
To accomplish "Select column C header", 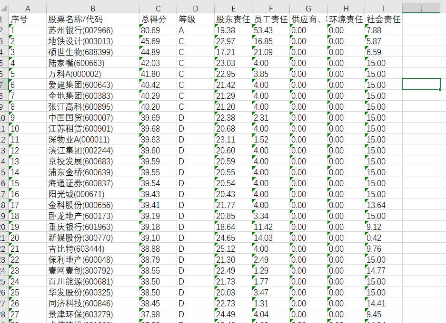I will point(158,9).
